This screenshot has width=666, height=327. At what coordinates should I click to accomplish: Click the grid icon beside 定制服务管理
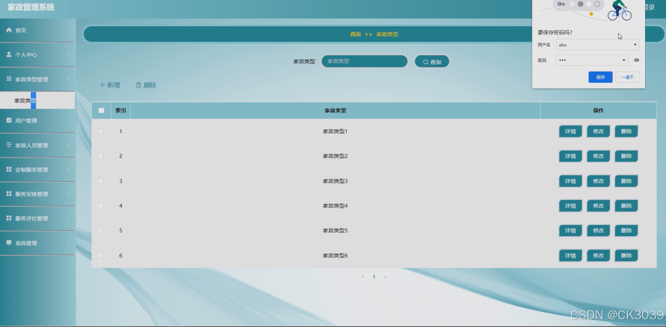tap(9, 169)
